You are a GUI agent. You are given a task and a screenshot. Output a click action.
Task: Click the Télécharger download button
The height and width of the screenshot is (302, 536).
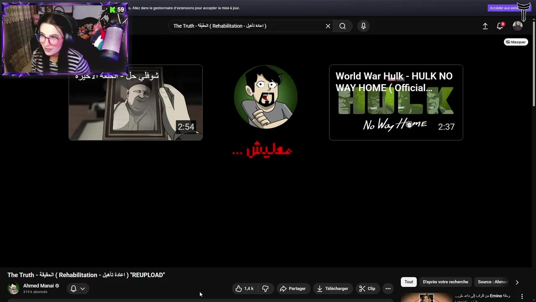(x=332, y=289)
